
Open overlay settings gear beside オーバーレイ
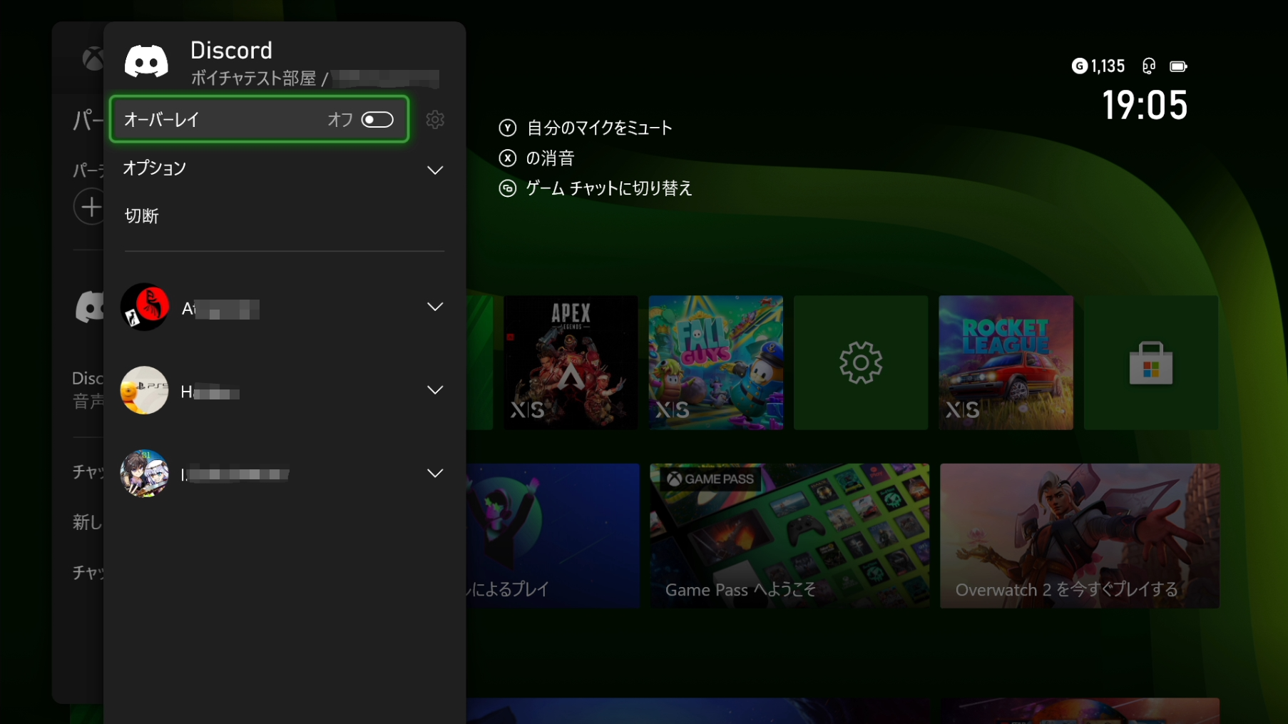pos(435,119)
